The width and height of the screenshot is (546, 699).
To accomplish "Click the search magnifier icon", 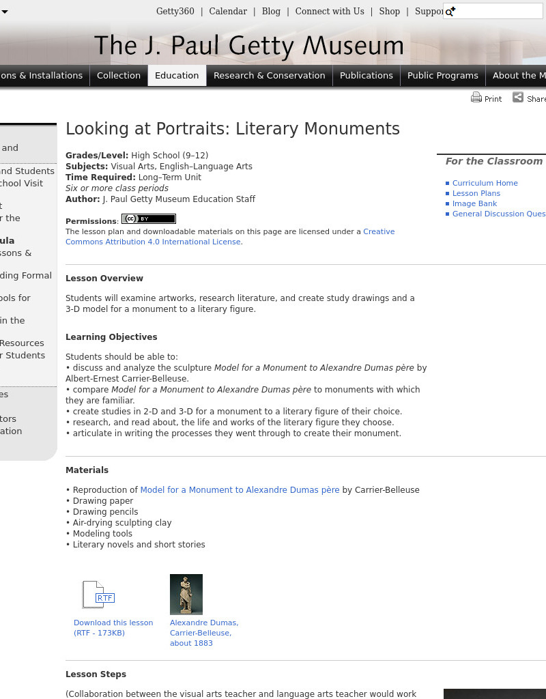I will (x=448, y=12).
